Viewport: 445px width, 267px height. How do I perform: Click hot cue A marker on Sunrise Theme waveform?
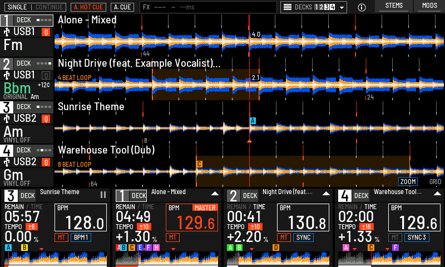click(253, 121)
